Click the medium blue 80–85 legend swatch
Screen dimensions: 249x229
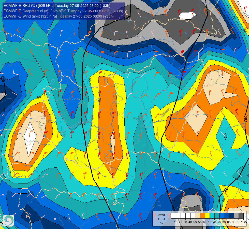(227, 216)
